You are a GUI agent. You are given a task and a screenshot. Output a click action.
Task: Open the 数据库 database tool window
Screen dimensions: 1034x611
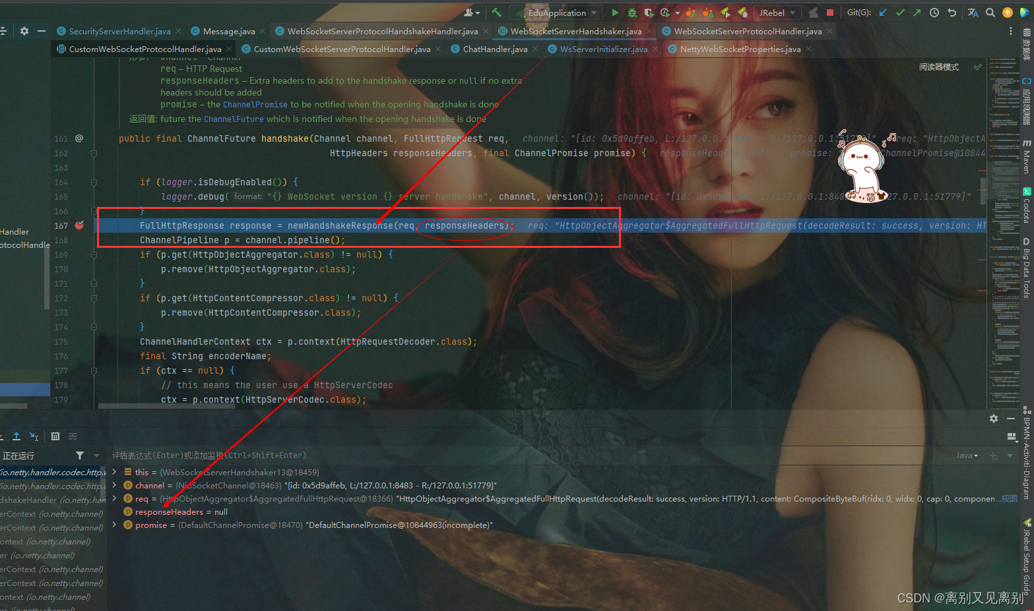click(x=1027, y=45)
